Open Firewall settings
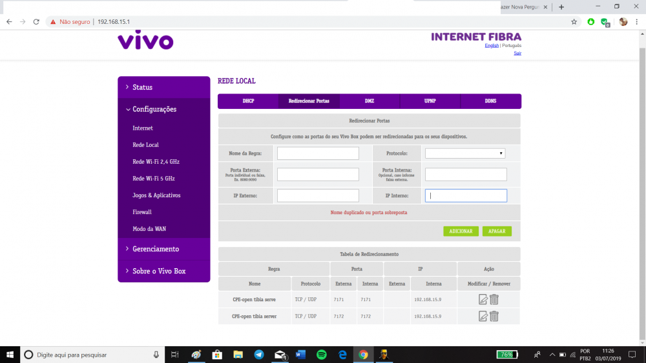This screenshot has width=646, height=363. pyautogui.click(x=141, y=212)
